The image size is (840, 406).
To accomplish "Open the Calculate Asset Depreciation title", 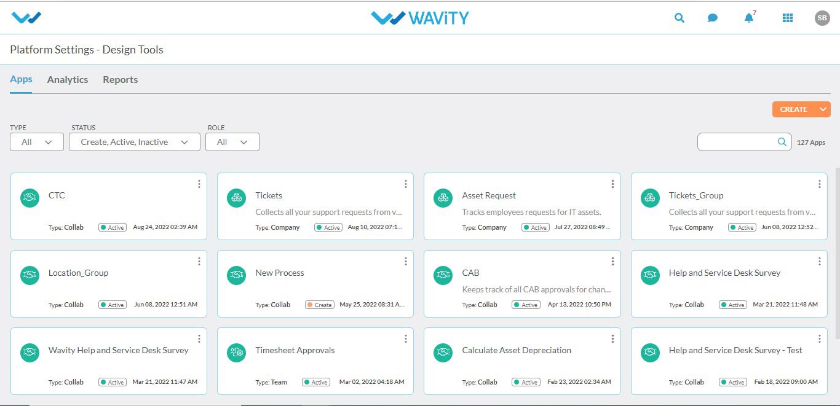I will [x=517, y=350].
